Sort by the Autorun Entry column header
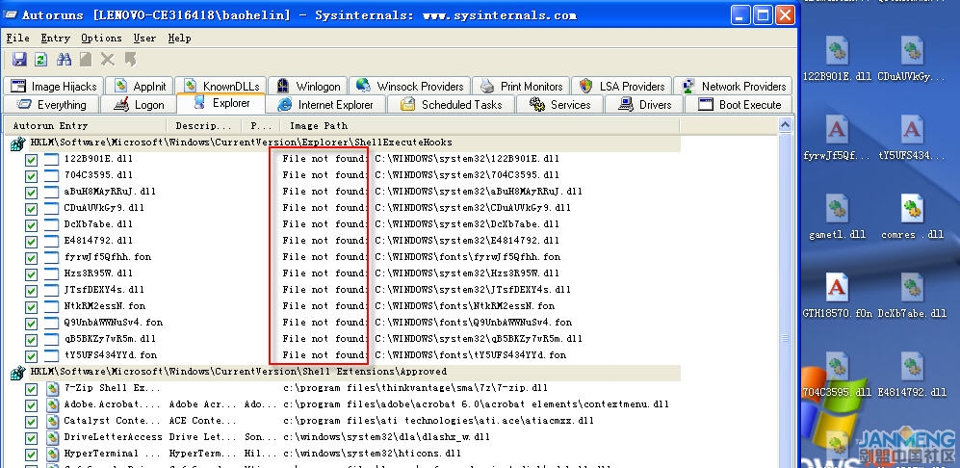The height and width of the screenshot is (468, 960). pyautogui.click(x=86, y=125)
